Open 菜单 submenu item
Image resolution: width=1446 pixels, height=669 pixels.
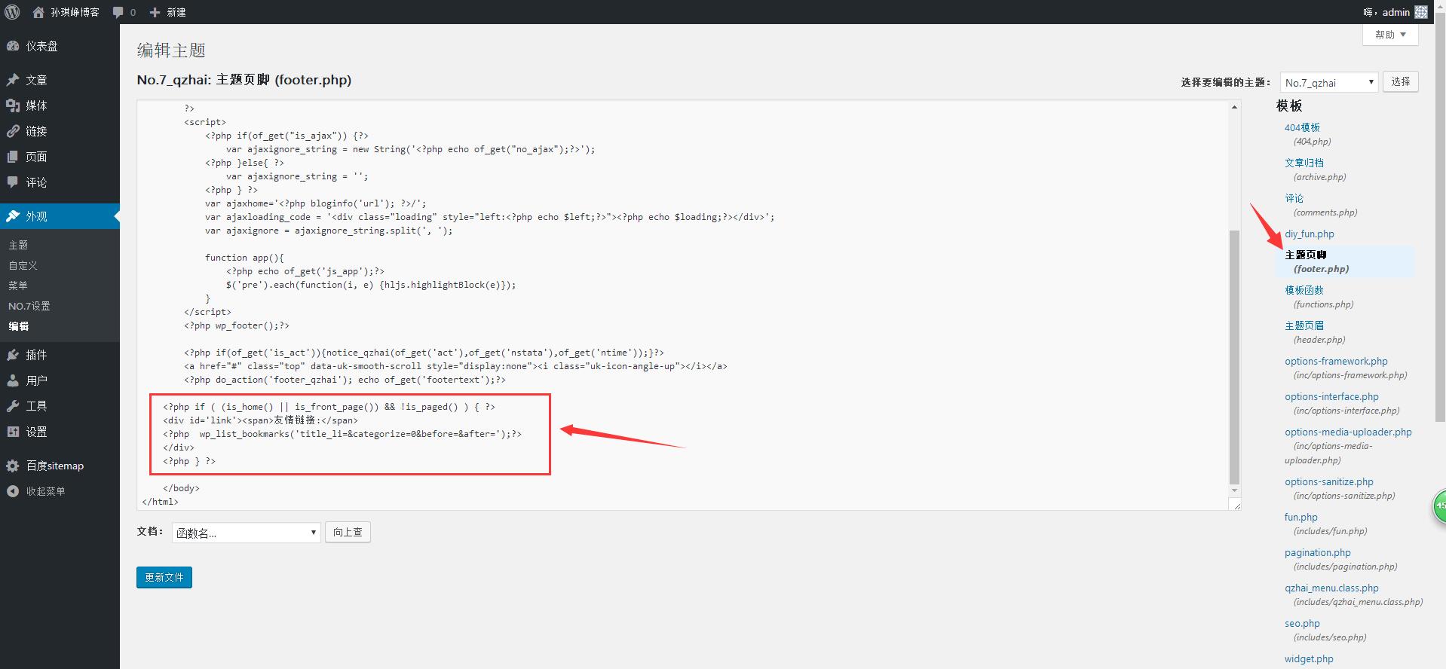18,286
